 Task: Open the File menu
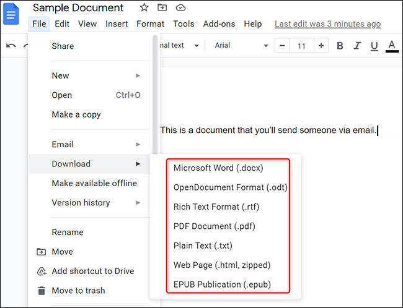[x=39, y=24]
